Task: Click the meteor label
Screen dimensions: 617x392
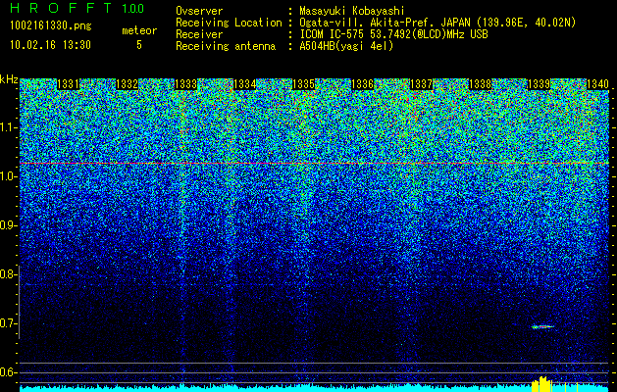Action: [x=139, y=30]
